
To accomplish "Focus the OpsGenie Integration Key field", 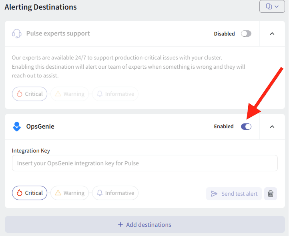I will (145, 163).
